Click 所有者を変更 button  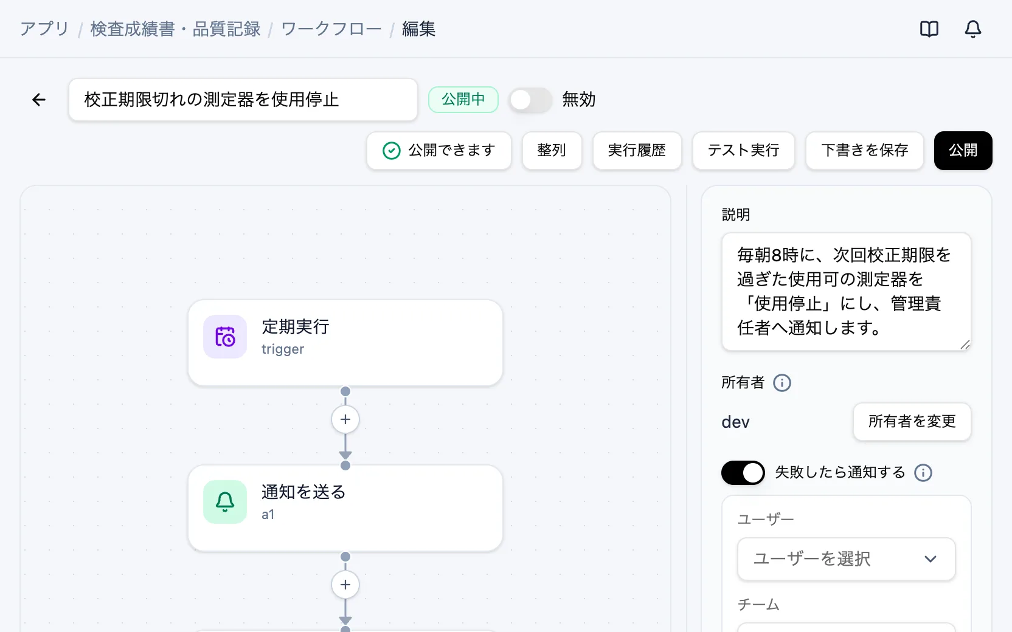coord(912,422)
